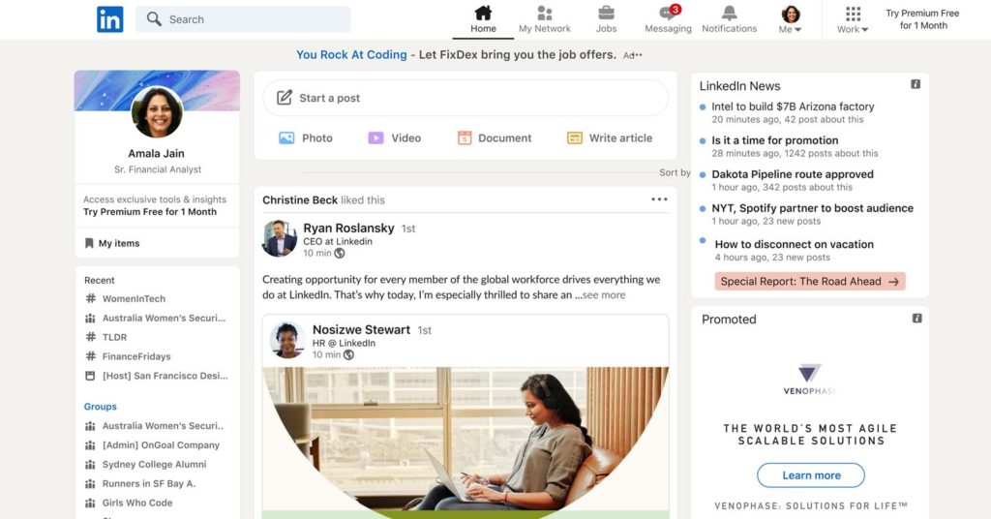Viewport: 991px width, 519px height.
Task: Click the globe icon on Nosizwe's post
Action: point(348,354)
